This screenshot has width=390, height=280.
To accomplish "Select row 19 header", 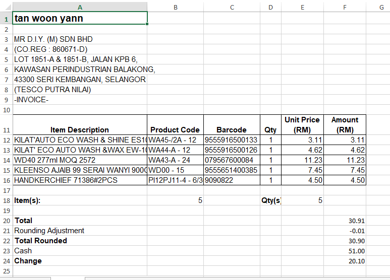I will click(x=6, y=211).
